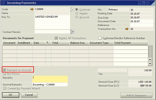Select the Customer radio button
This screenshot has height=100, width=156.
coord(77,9)
